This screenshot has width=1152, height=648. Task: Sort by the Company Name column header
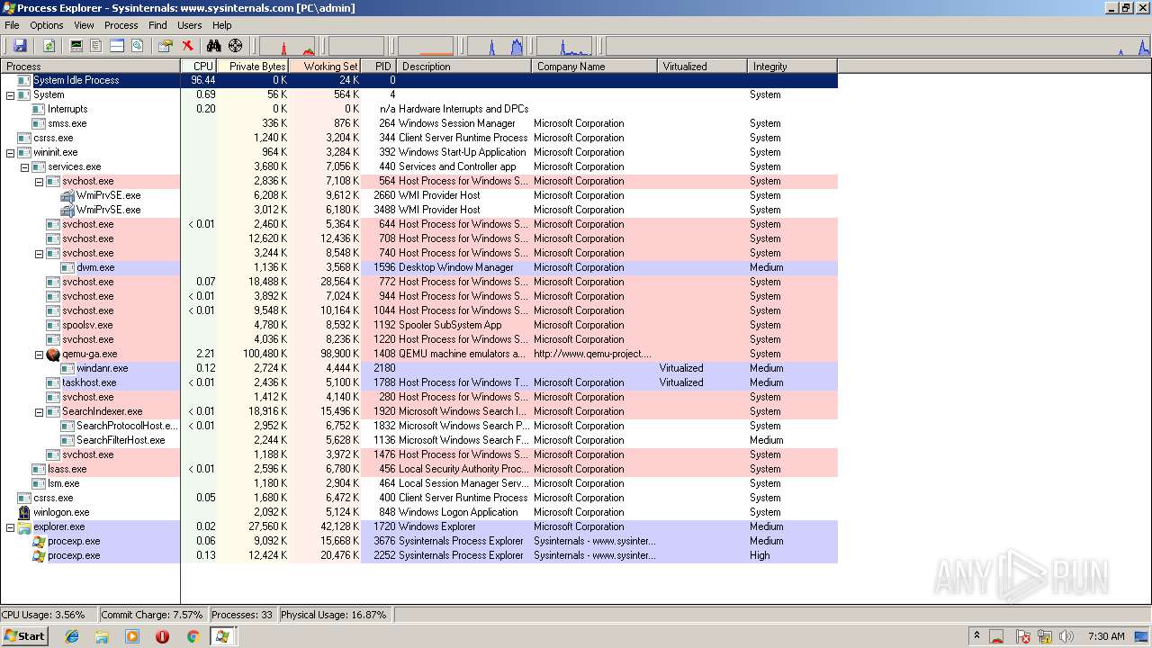click(x=595, y=66)
